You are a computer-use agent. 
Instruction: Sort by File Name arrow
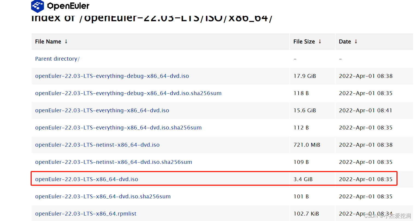[x=66, y=42]
